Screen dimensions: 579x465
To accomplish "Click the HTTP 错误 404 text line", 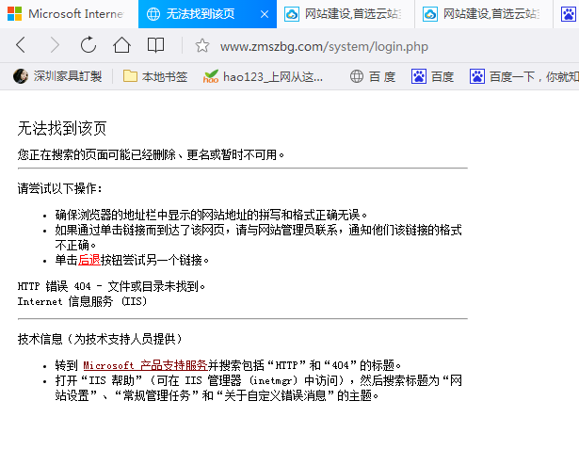I will [x=111, y=286].
